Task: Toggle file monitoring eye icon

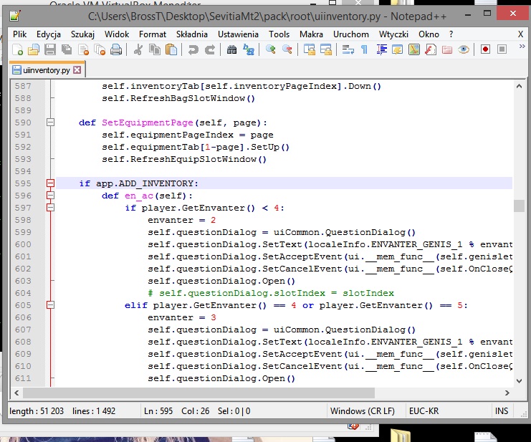Action: pos(464,49)
